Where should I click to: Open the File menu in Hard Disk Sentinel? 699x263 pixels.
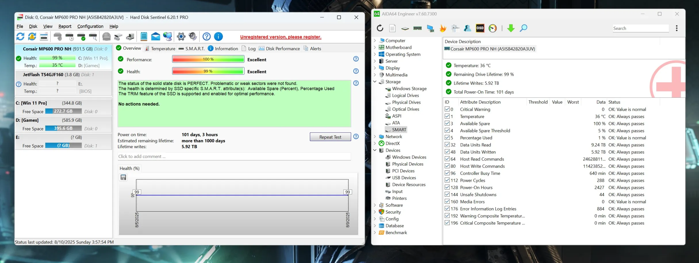coord(20,26)
